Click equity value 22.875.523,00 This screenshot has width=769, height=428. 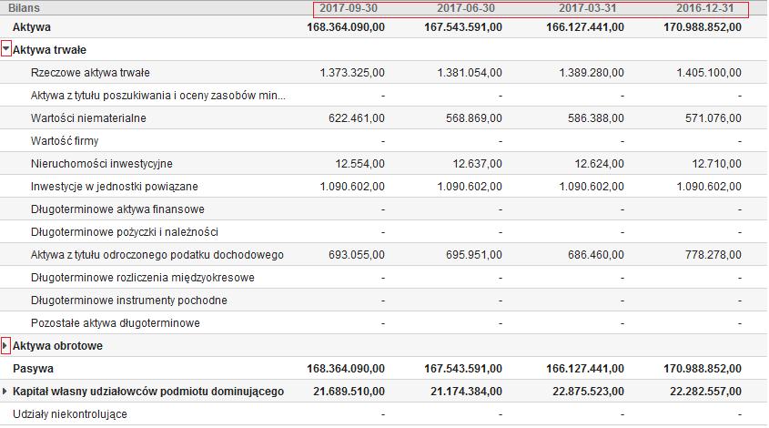pos(588,392)
